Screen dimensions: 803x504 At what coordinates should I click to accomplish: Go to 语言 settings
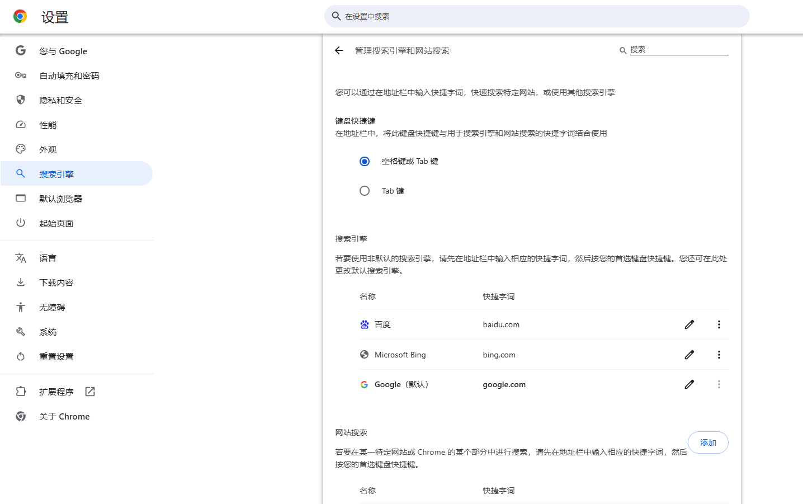(76, 258)
